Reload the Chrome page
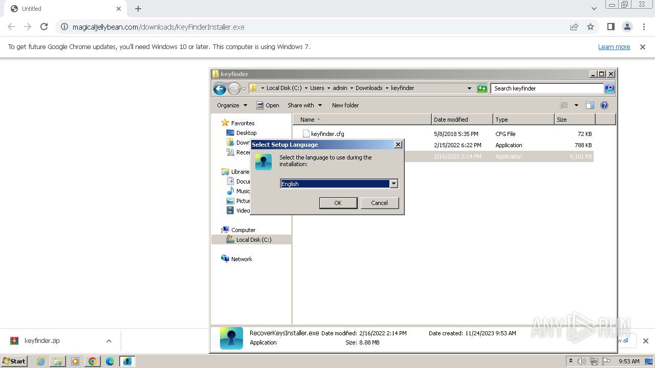655x368 pixels. [x=44, y=27]
